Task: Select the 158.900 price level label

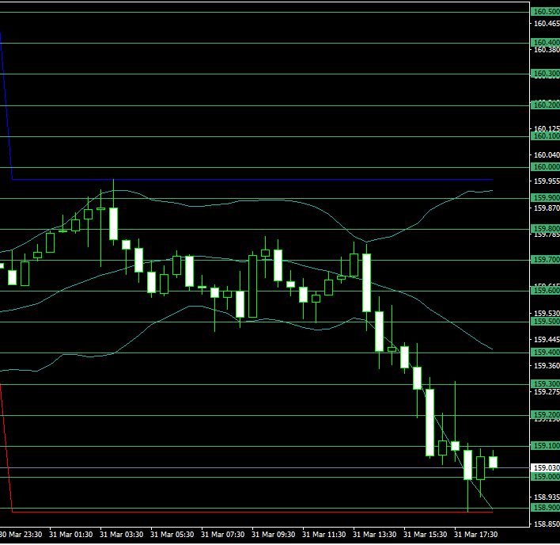Action: coord(546,508)
